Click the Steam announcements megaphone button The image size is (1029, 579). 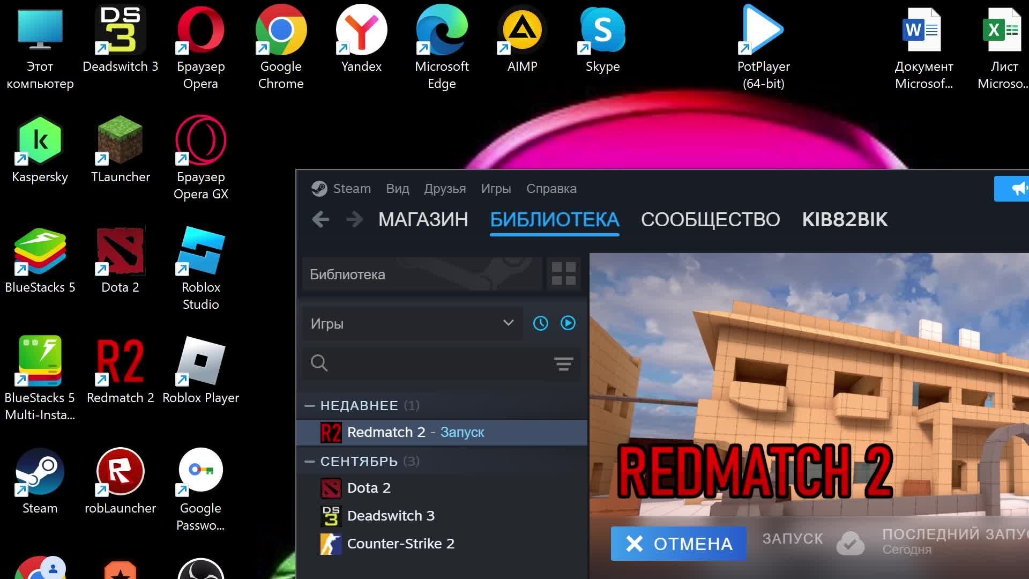pos(1013,189)
